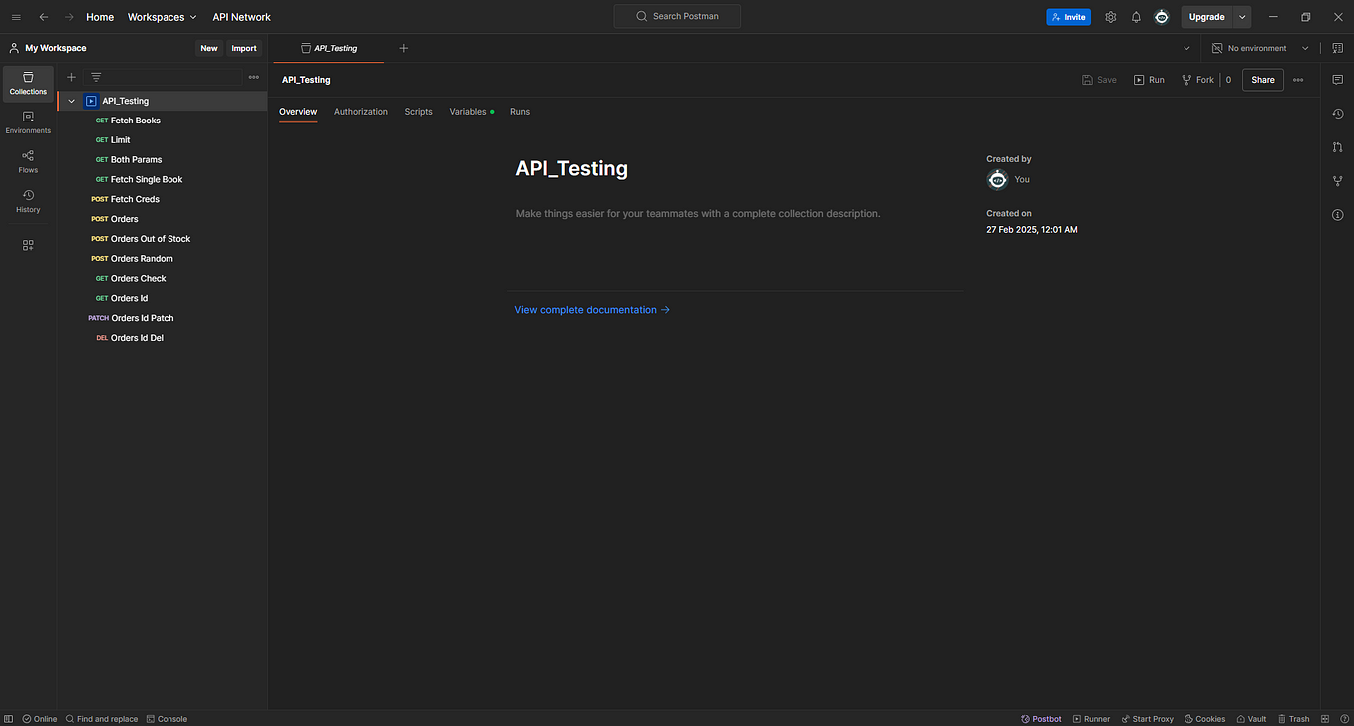1354x726 pixels.
Task: Open the collections panel three-dots menu
Action: 253,77
